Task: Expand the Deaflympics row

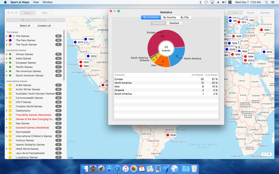Action: pos(7,111)
